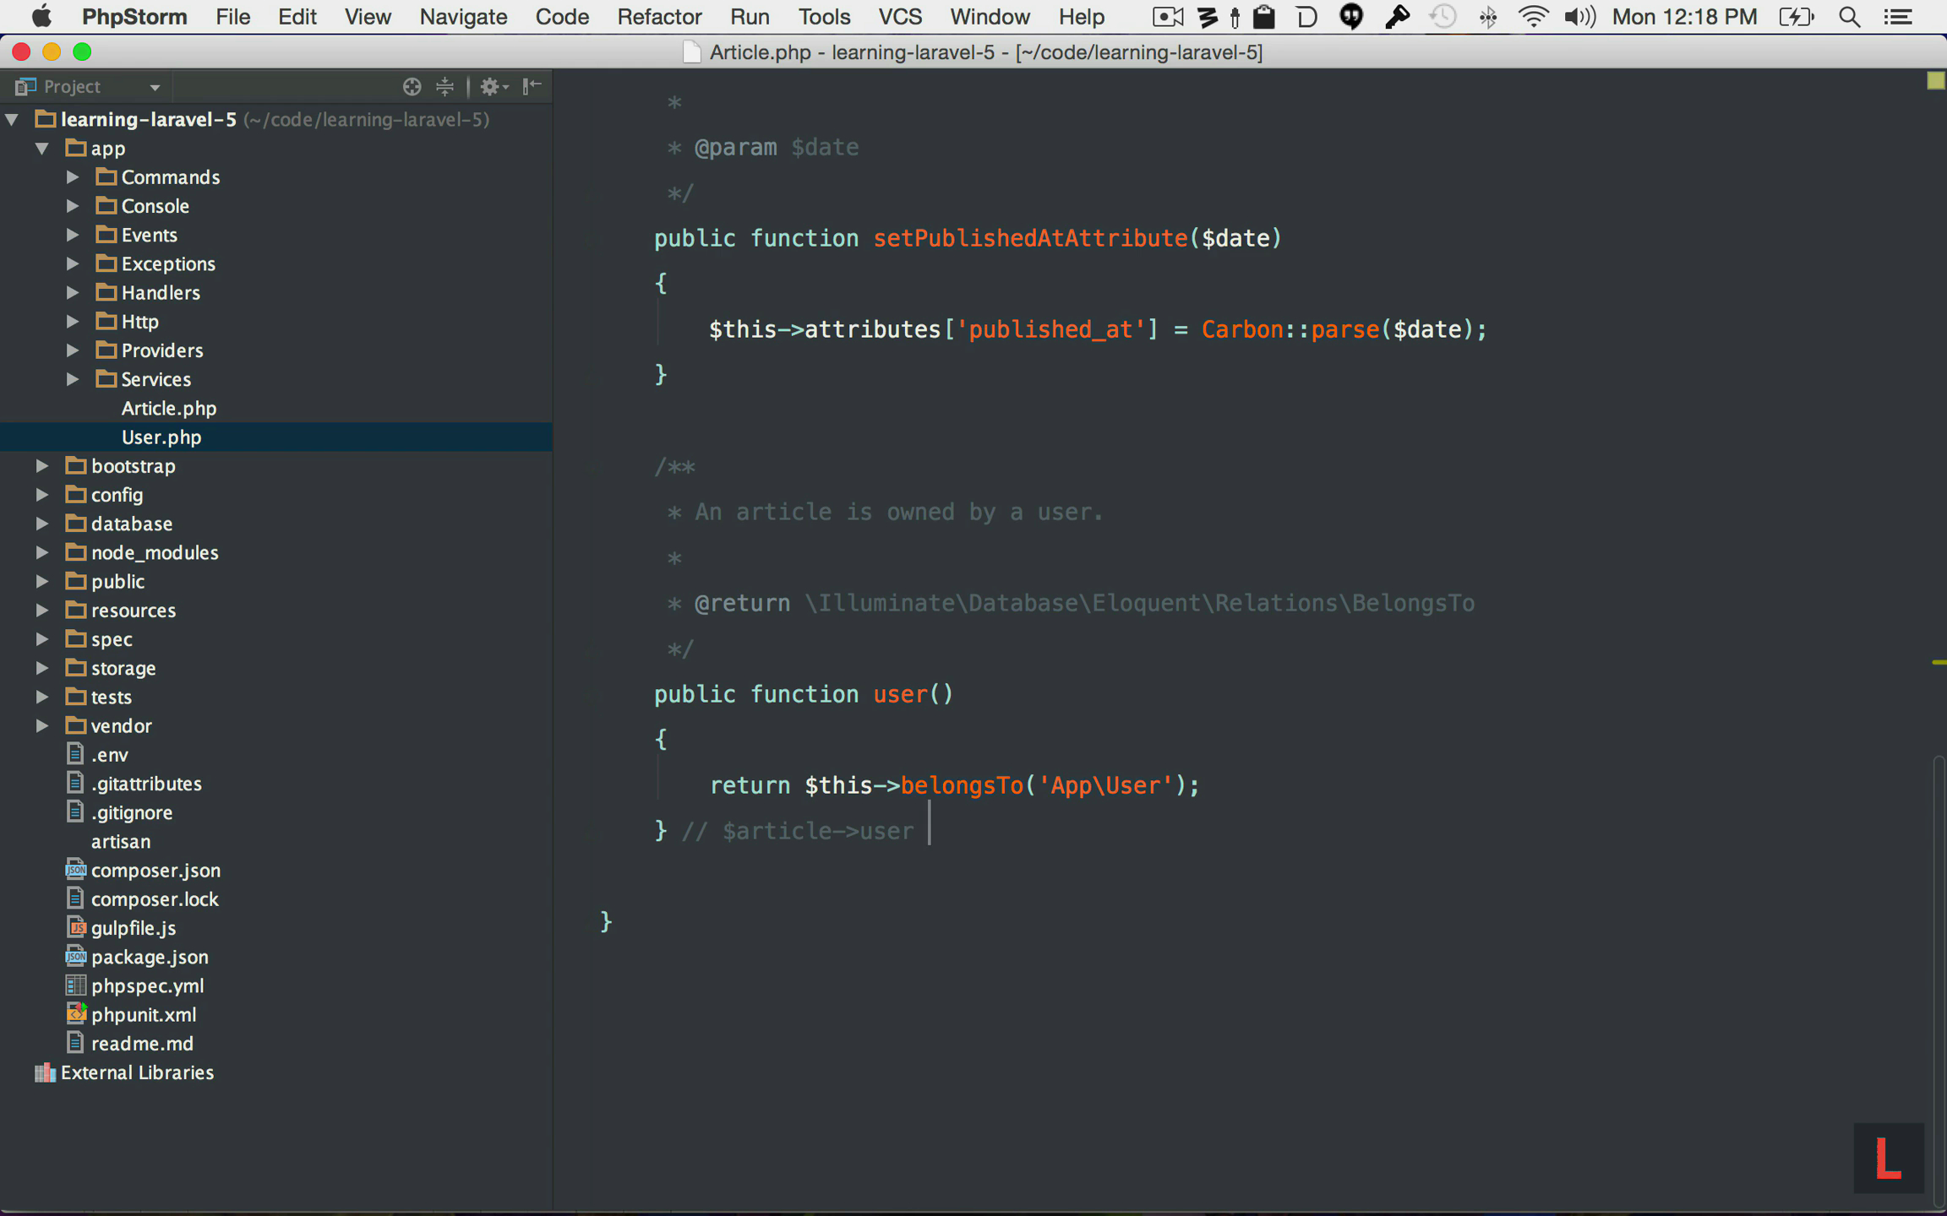Viewport: 1947px width, 1216px height.
Task: Expand the bootstrap folder
Action: tap(42, 465)
